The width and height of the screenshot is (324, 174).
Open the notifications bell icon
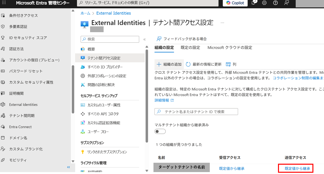click(253, 3)
